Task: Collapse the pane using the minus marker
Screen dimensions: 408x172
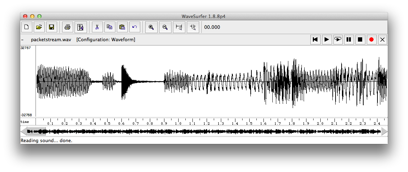Action: coord(22,39)
